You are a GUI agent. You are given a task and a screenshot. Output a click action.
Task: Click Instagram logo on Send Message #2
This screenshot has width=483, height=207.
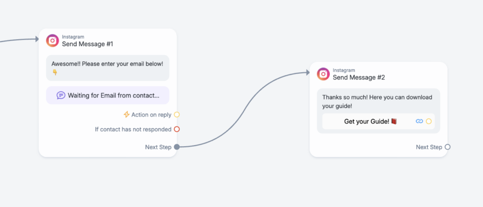(x=324, y=74)
